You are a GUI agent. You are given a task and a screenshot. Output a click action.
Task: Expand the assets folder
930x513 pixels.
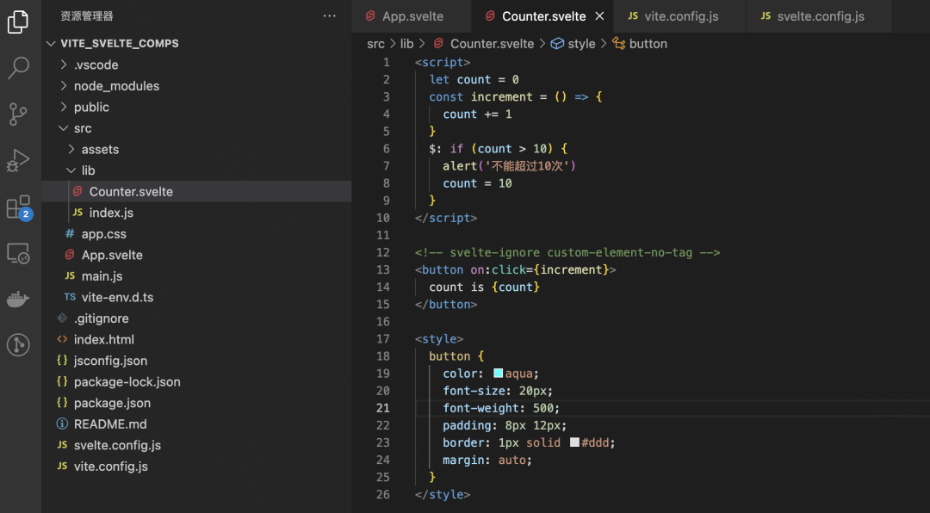pos(196,150)
